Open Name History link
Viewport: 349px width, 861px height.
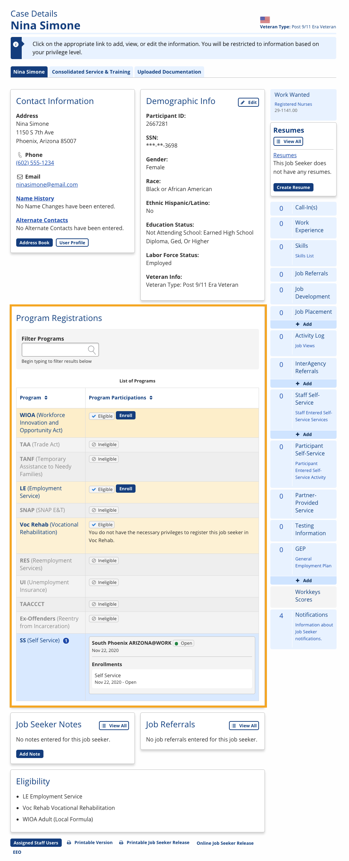tap(35, 198)
